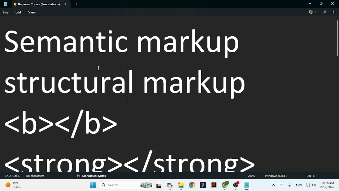
Task: Launch Google Chrome from the taskbar
Action: pyautogui.click(x=192, y=185)
